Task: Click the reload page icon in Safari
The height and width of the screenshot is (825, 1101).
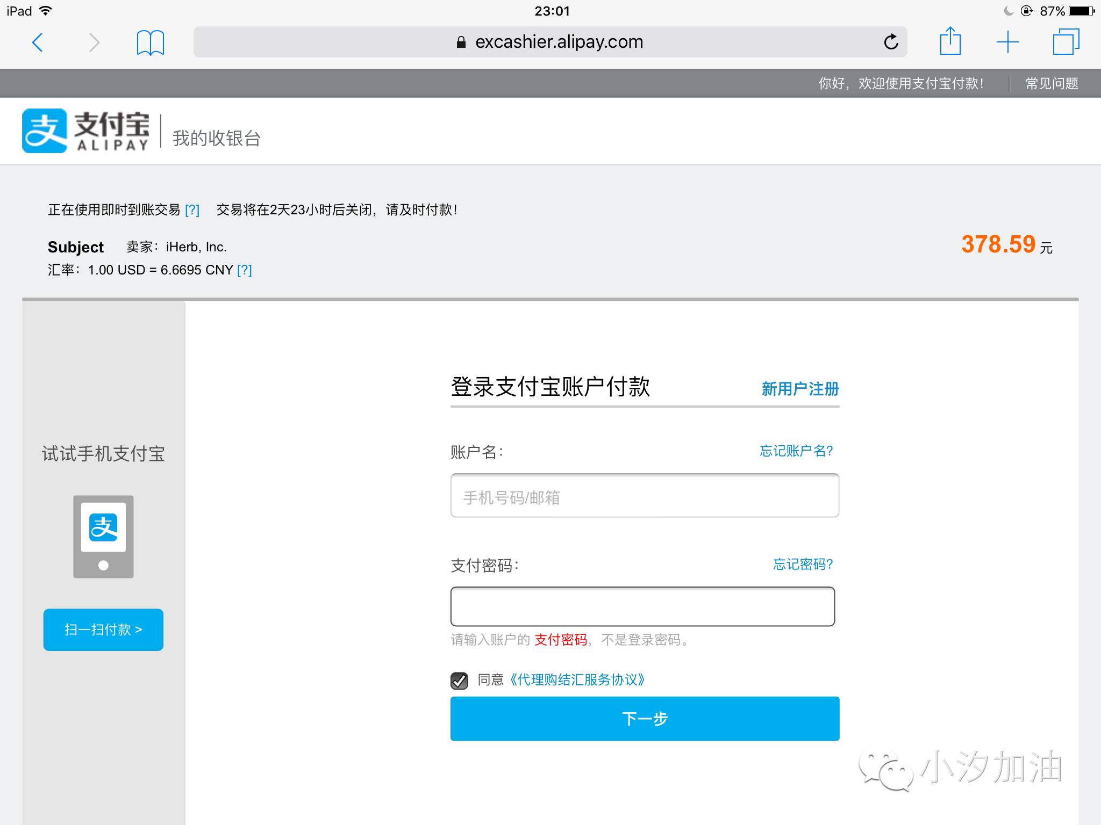Action: 891,41
